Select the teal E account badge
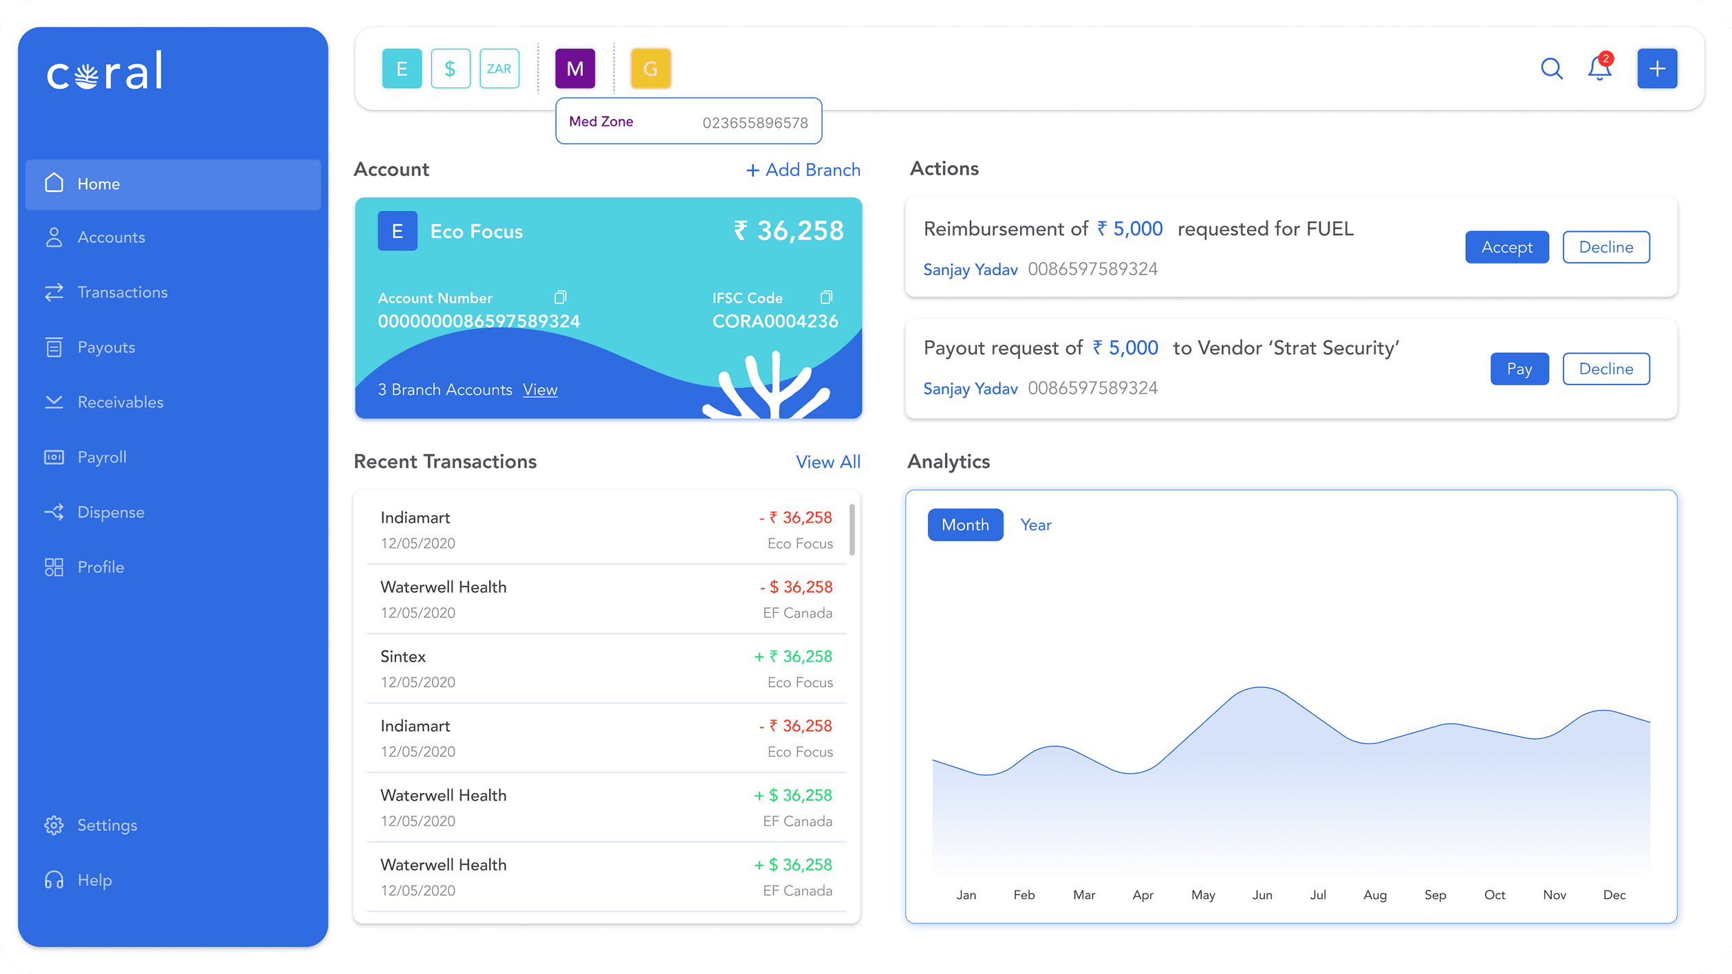Image resolution: width=1732 pixels, height=974 pixels. point(402,69)
